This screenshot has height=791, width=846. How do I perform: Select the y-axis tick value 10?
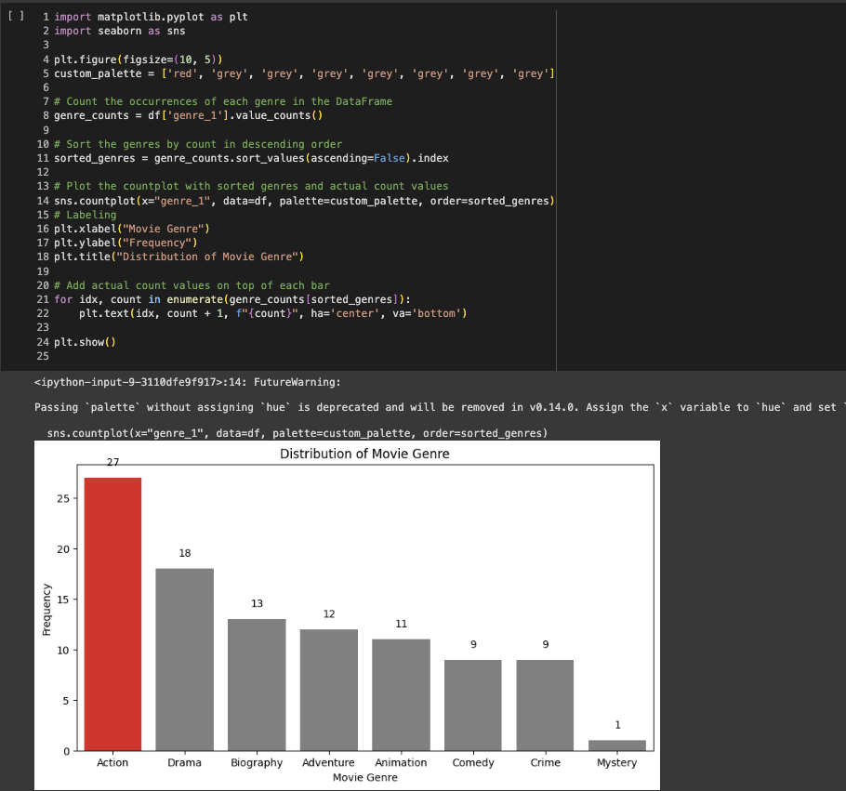[63, 650]
